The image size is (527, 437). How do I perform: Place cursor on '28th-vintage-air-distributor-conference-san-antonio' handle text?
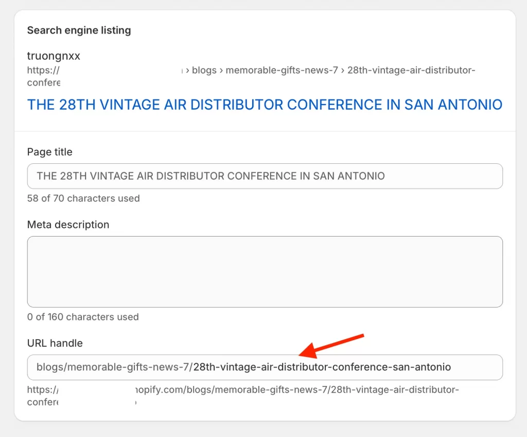322,367
